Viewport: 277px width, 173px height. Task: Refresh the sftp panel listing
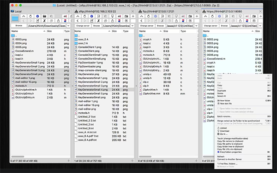(x=84, y=16)
